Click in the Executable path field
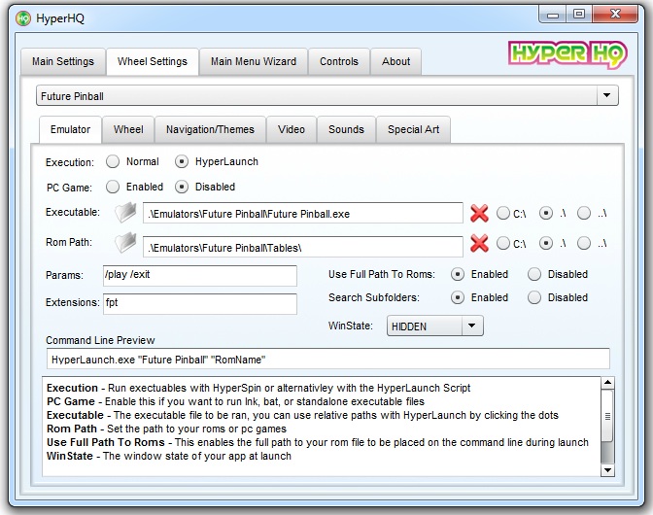The height and width of the screenshot is (515, 653). point(303,213)
